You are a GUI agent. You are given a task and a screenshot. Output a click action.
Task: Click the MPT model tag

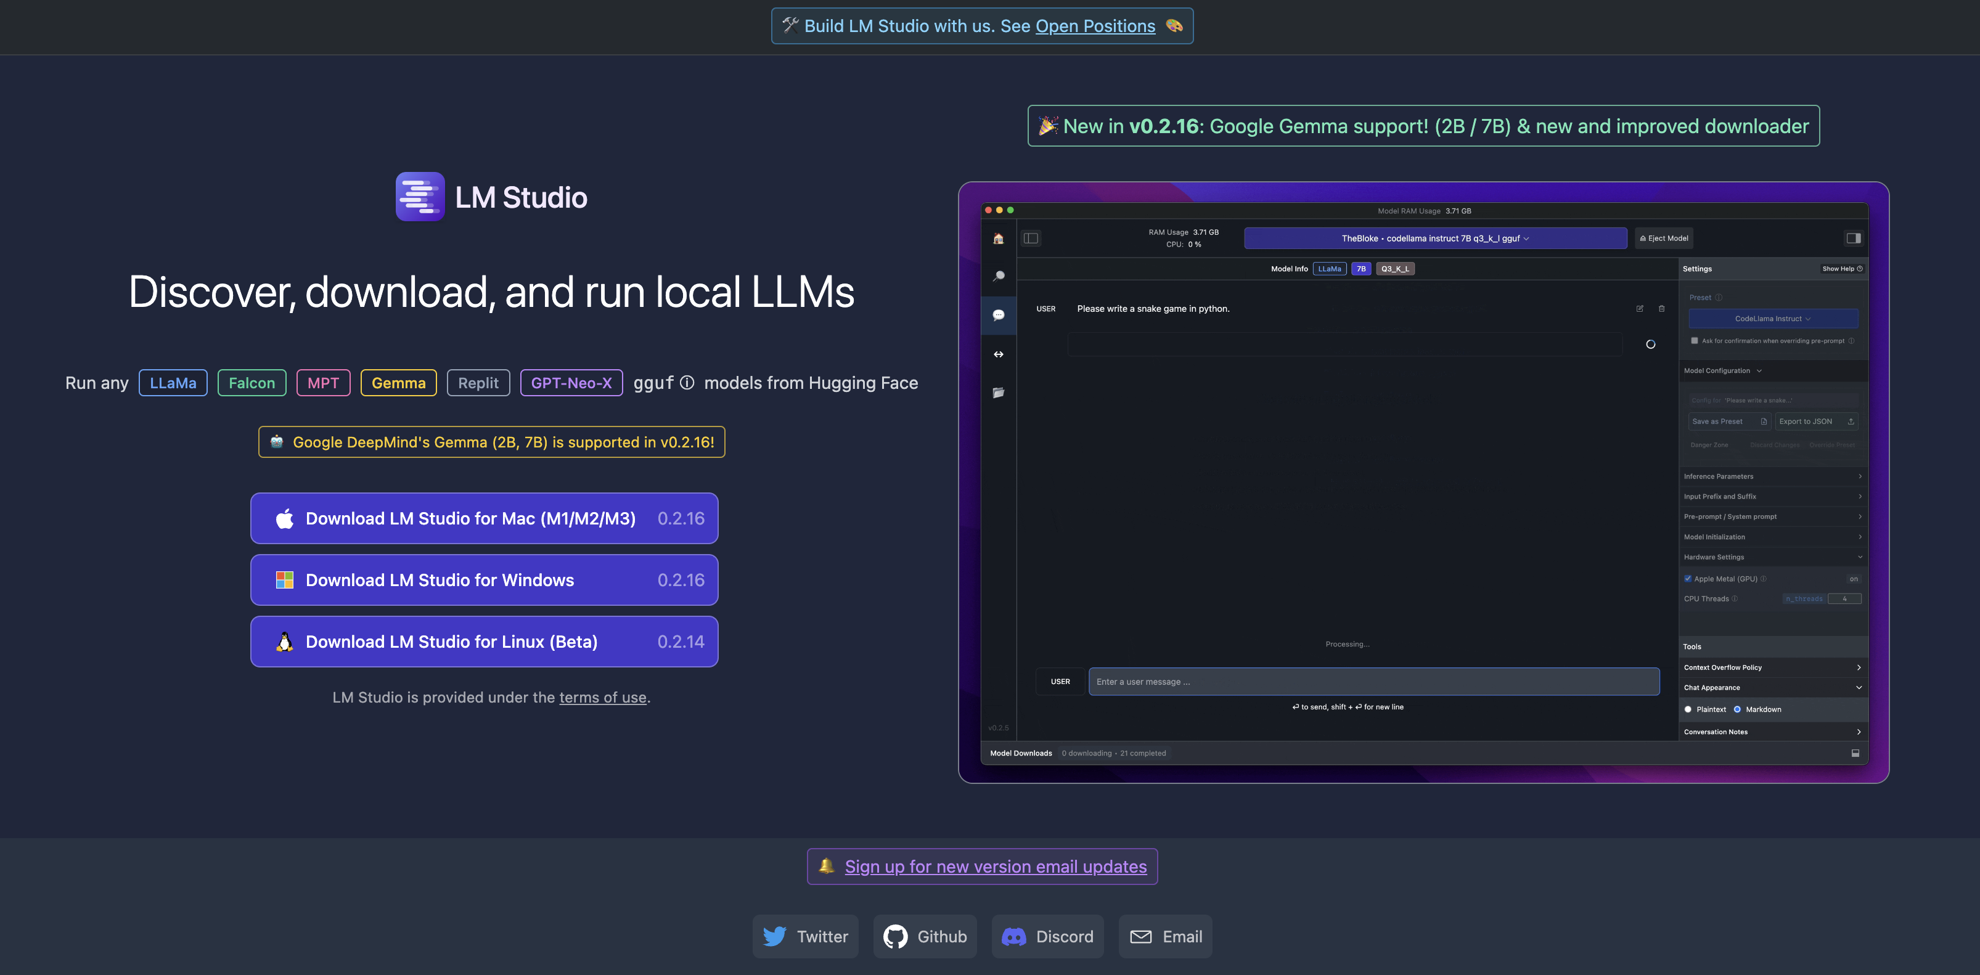coord(323,383)
